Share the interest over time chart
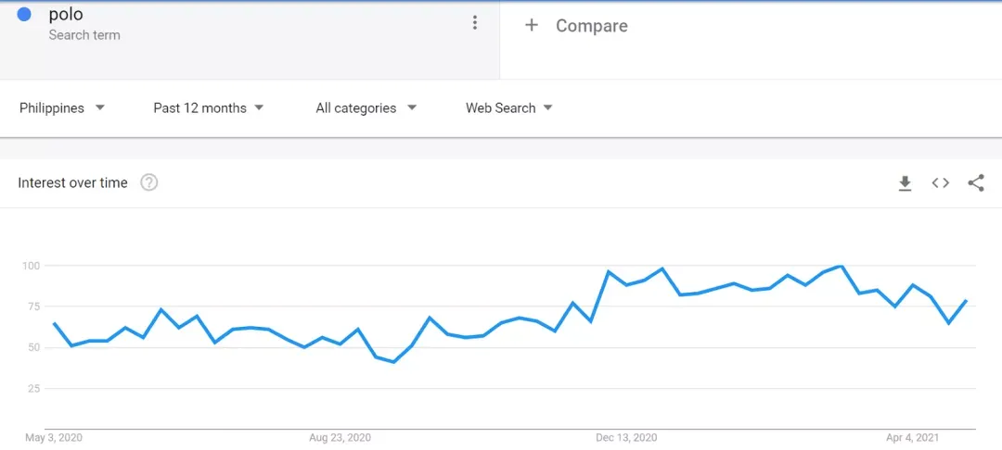Image resolution: width=1002 pixels, height=450 pixels. [x=975, y=183]
